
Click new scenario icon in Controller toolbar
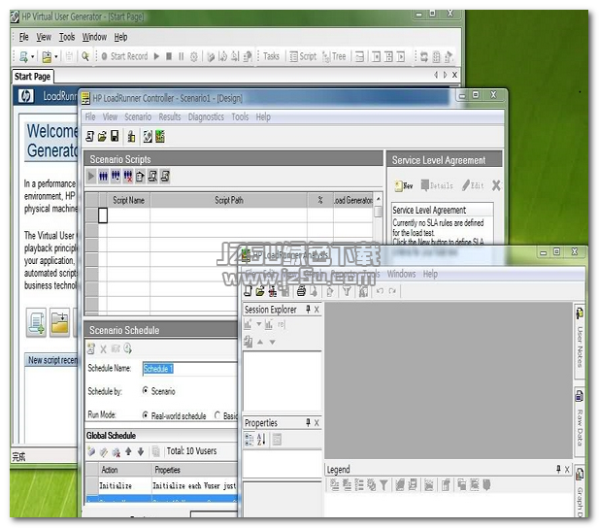pyautogui.click(x=89, y=137)
